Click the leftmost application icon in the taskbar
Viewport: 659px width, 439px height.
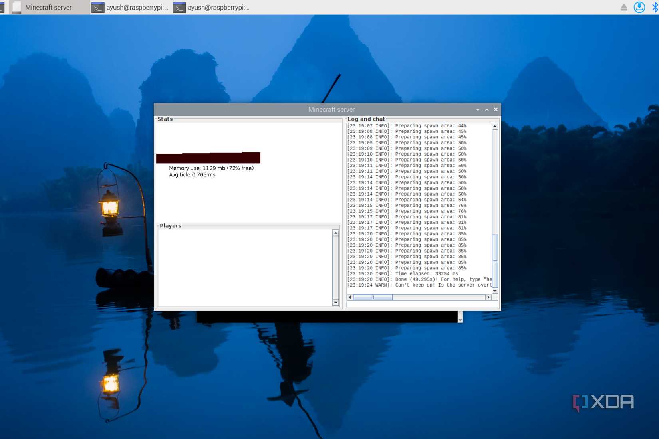click(2, 7)
